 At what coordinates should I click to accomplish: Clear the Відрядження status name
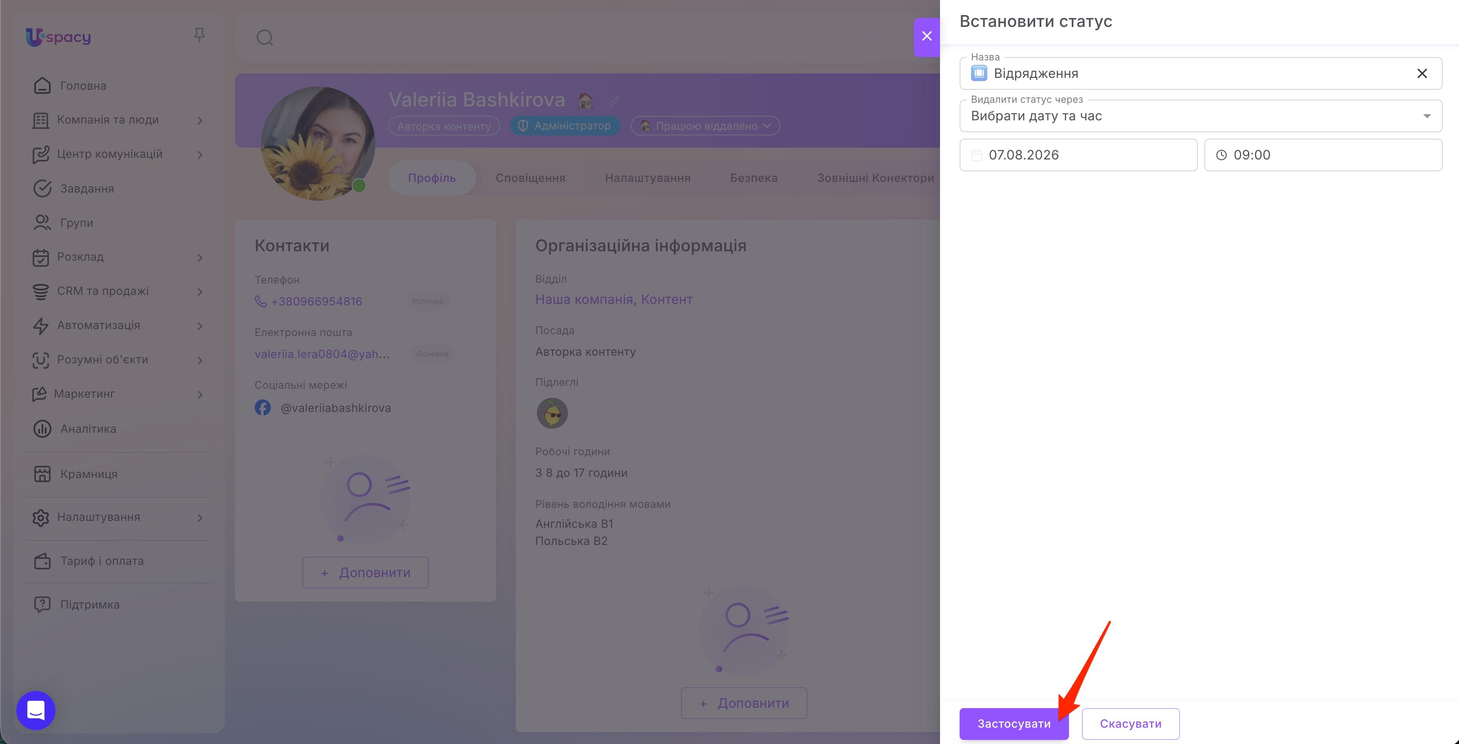pyautogui.click(x=1421, y=73)
